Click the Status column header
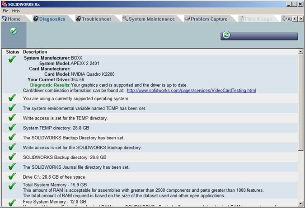This screenshot has width=305, height=208. (x=13, y=52)
